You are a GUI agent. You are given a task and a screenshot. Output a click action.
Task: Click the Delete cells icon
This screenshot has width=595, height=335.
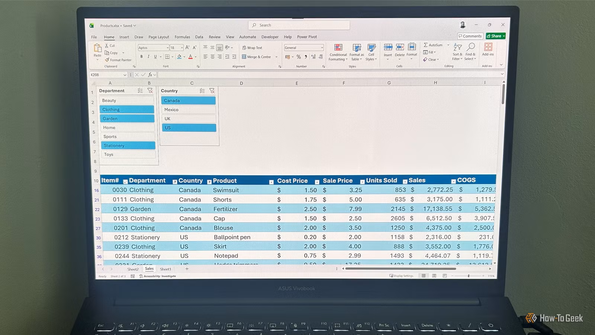[x=400, y=47]
